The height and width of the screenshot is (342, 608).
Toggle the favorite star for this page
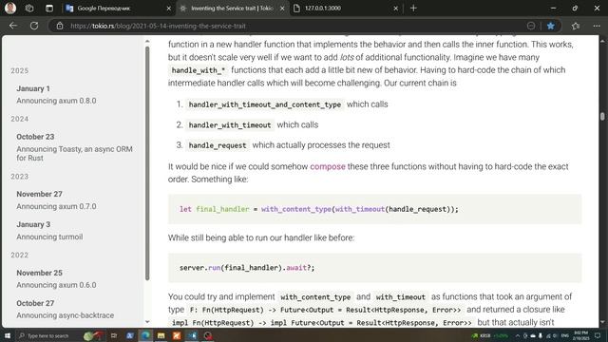551,26
